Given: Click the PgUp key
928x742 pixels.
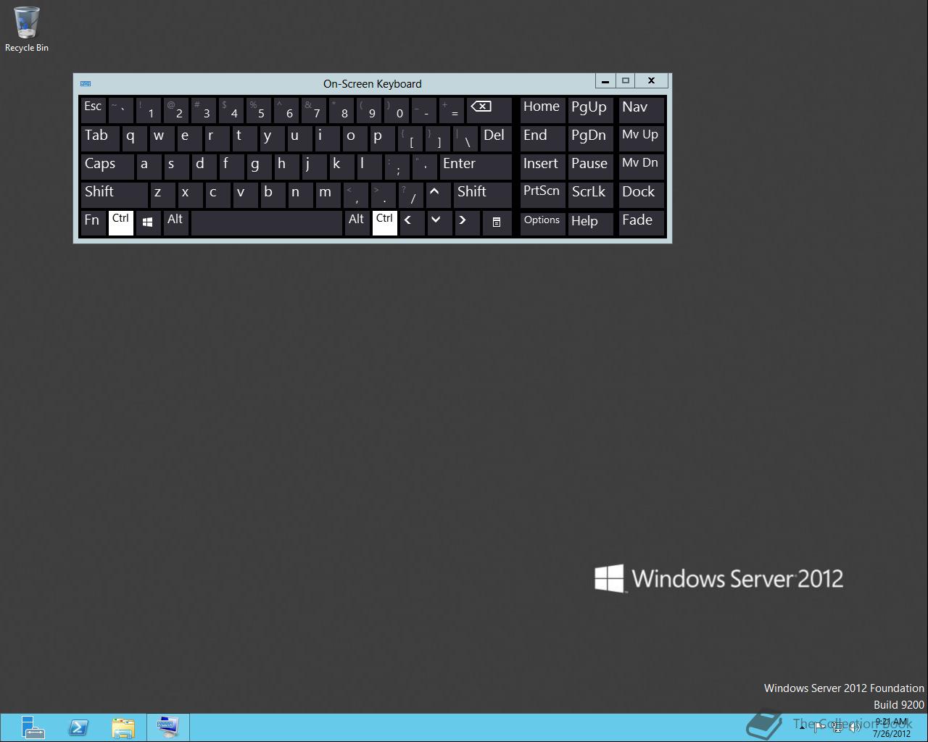Looking at the screenshot, I should [590, 109].
